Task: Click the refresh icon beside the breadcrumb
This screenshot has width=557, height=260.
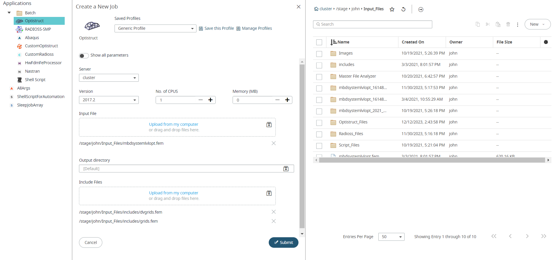Action: pos(403,9)
